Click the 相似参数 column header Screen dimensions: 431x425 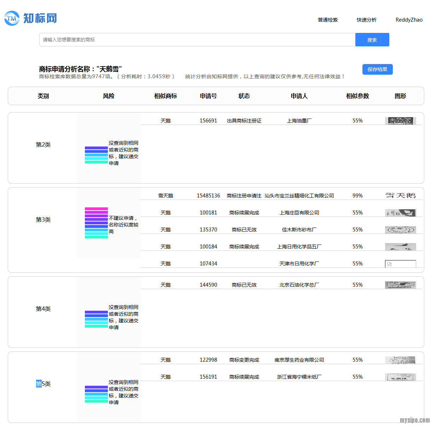(x=357, y=96)
